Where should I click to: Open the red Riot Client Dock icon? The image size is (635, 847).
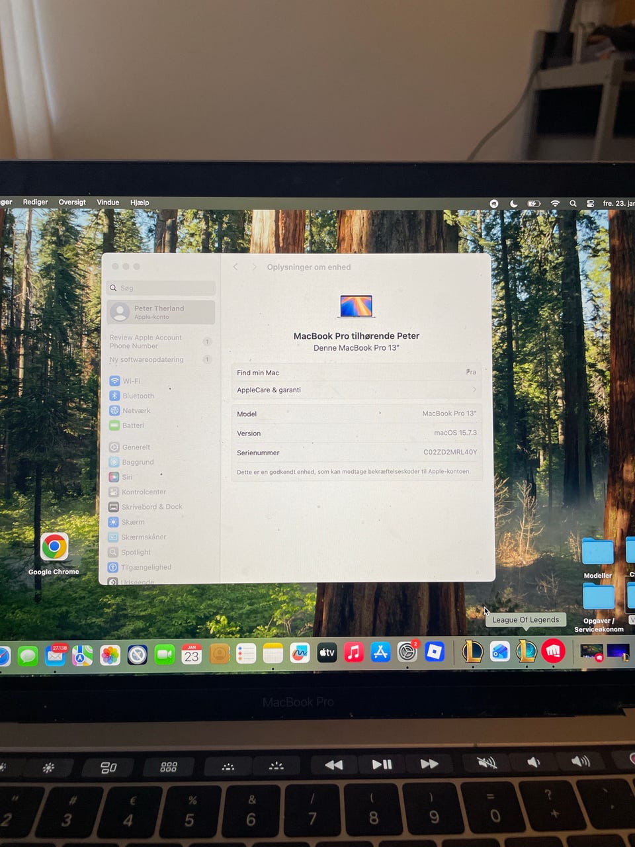point(553,651)
